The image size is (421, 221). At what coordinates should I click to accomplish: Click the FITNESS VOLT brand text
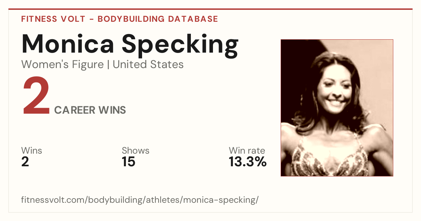[x=53, y=19]
